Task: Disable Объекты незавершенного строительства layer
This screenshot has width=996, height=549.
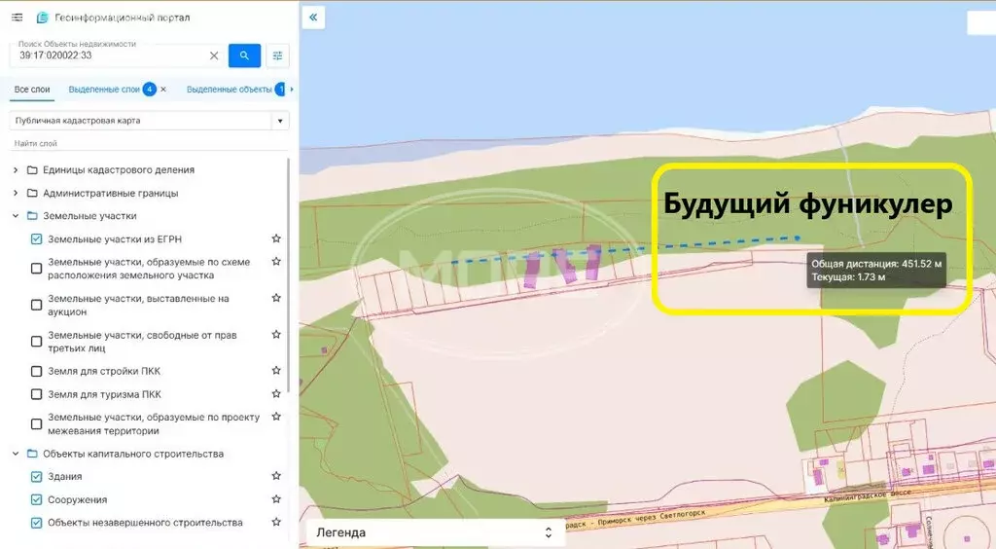Action: pyautogui.click(x=37, y=523)
